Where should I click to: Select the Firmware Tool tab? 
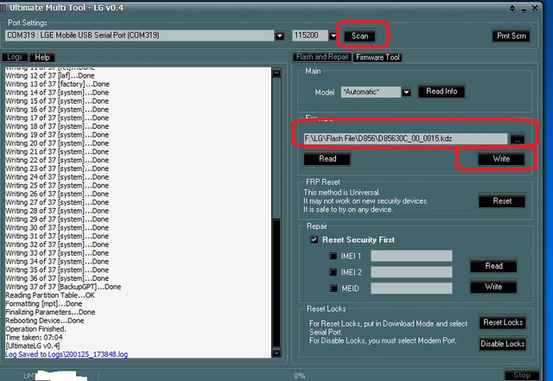[x=378, y=57]
